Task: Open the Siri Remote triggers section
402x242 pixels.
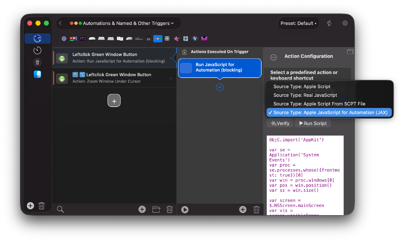Action: click(138, 39)
